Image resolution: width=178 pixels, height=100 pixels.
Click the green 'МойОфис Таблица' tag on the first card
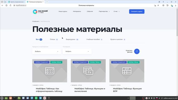pyautogui.click(x=56, y=62)
